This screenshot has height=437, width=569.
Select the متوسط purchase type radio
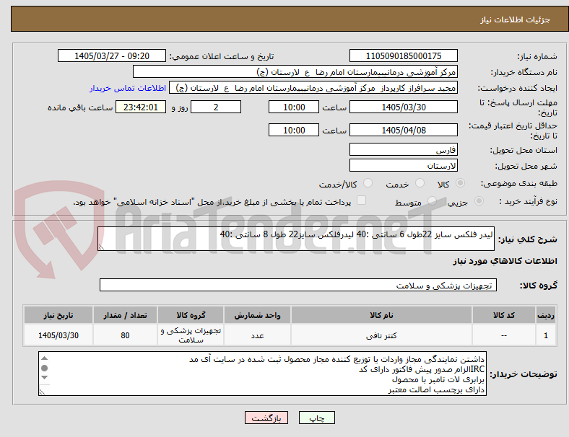point(432,200)
